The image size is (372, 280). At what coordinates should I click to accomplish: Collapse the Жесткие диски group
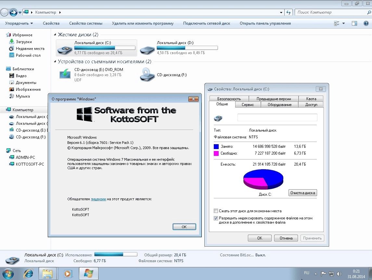[55, 35]
